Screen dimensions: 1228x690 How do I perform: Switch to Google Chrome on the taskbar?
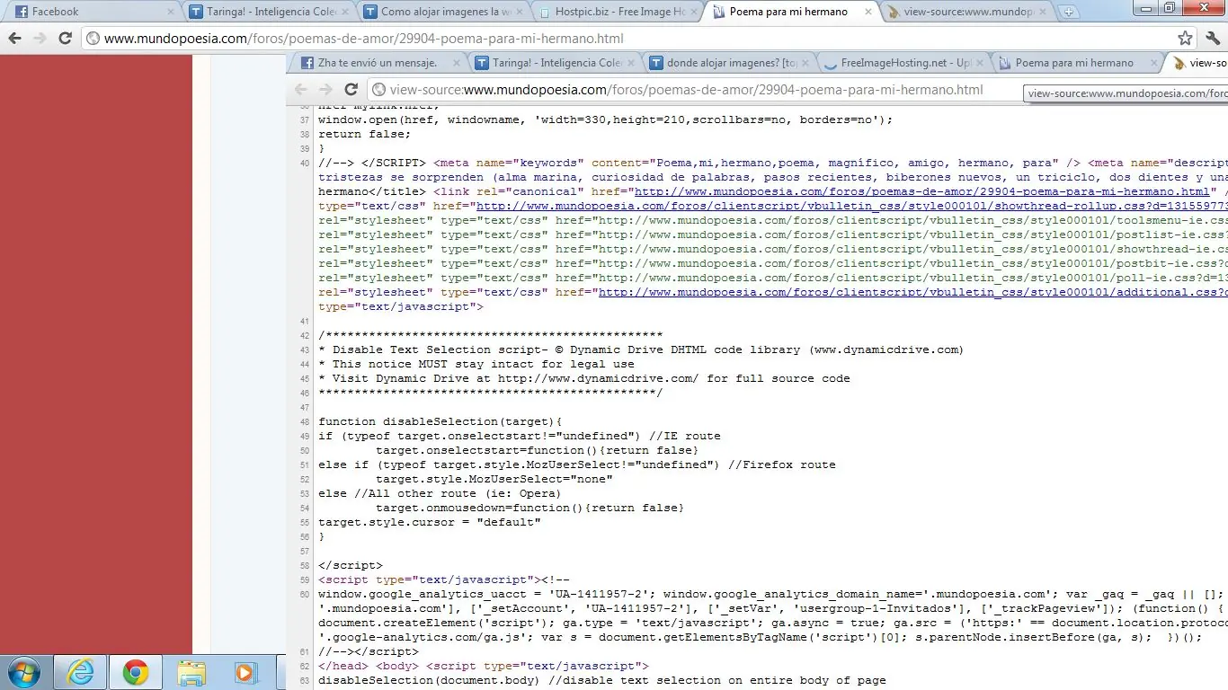pyautogui.click(x=136, y=672)
